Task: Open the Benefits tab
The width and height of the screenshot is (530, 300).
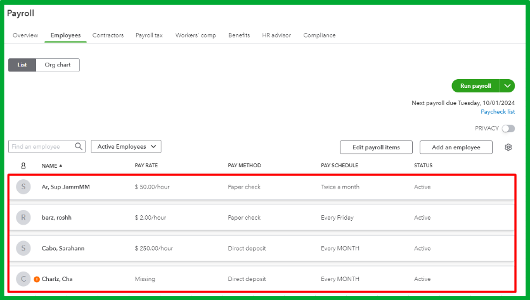Action: 239,35
